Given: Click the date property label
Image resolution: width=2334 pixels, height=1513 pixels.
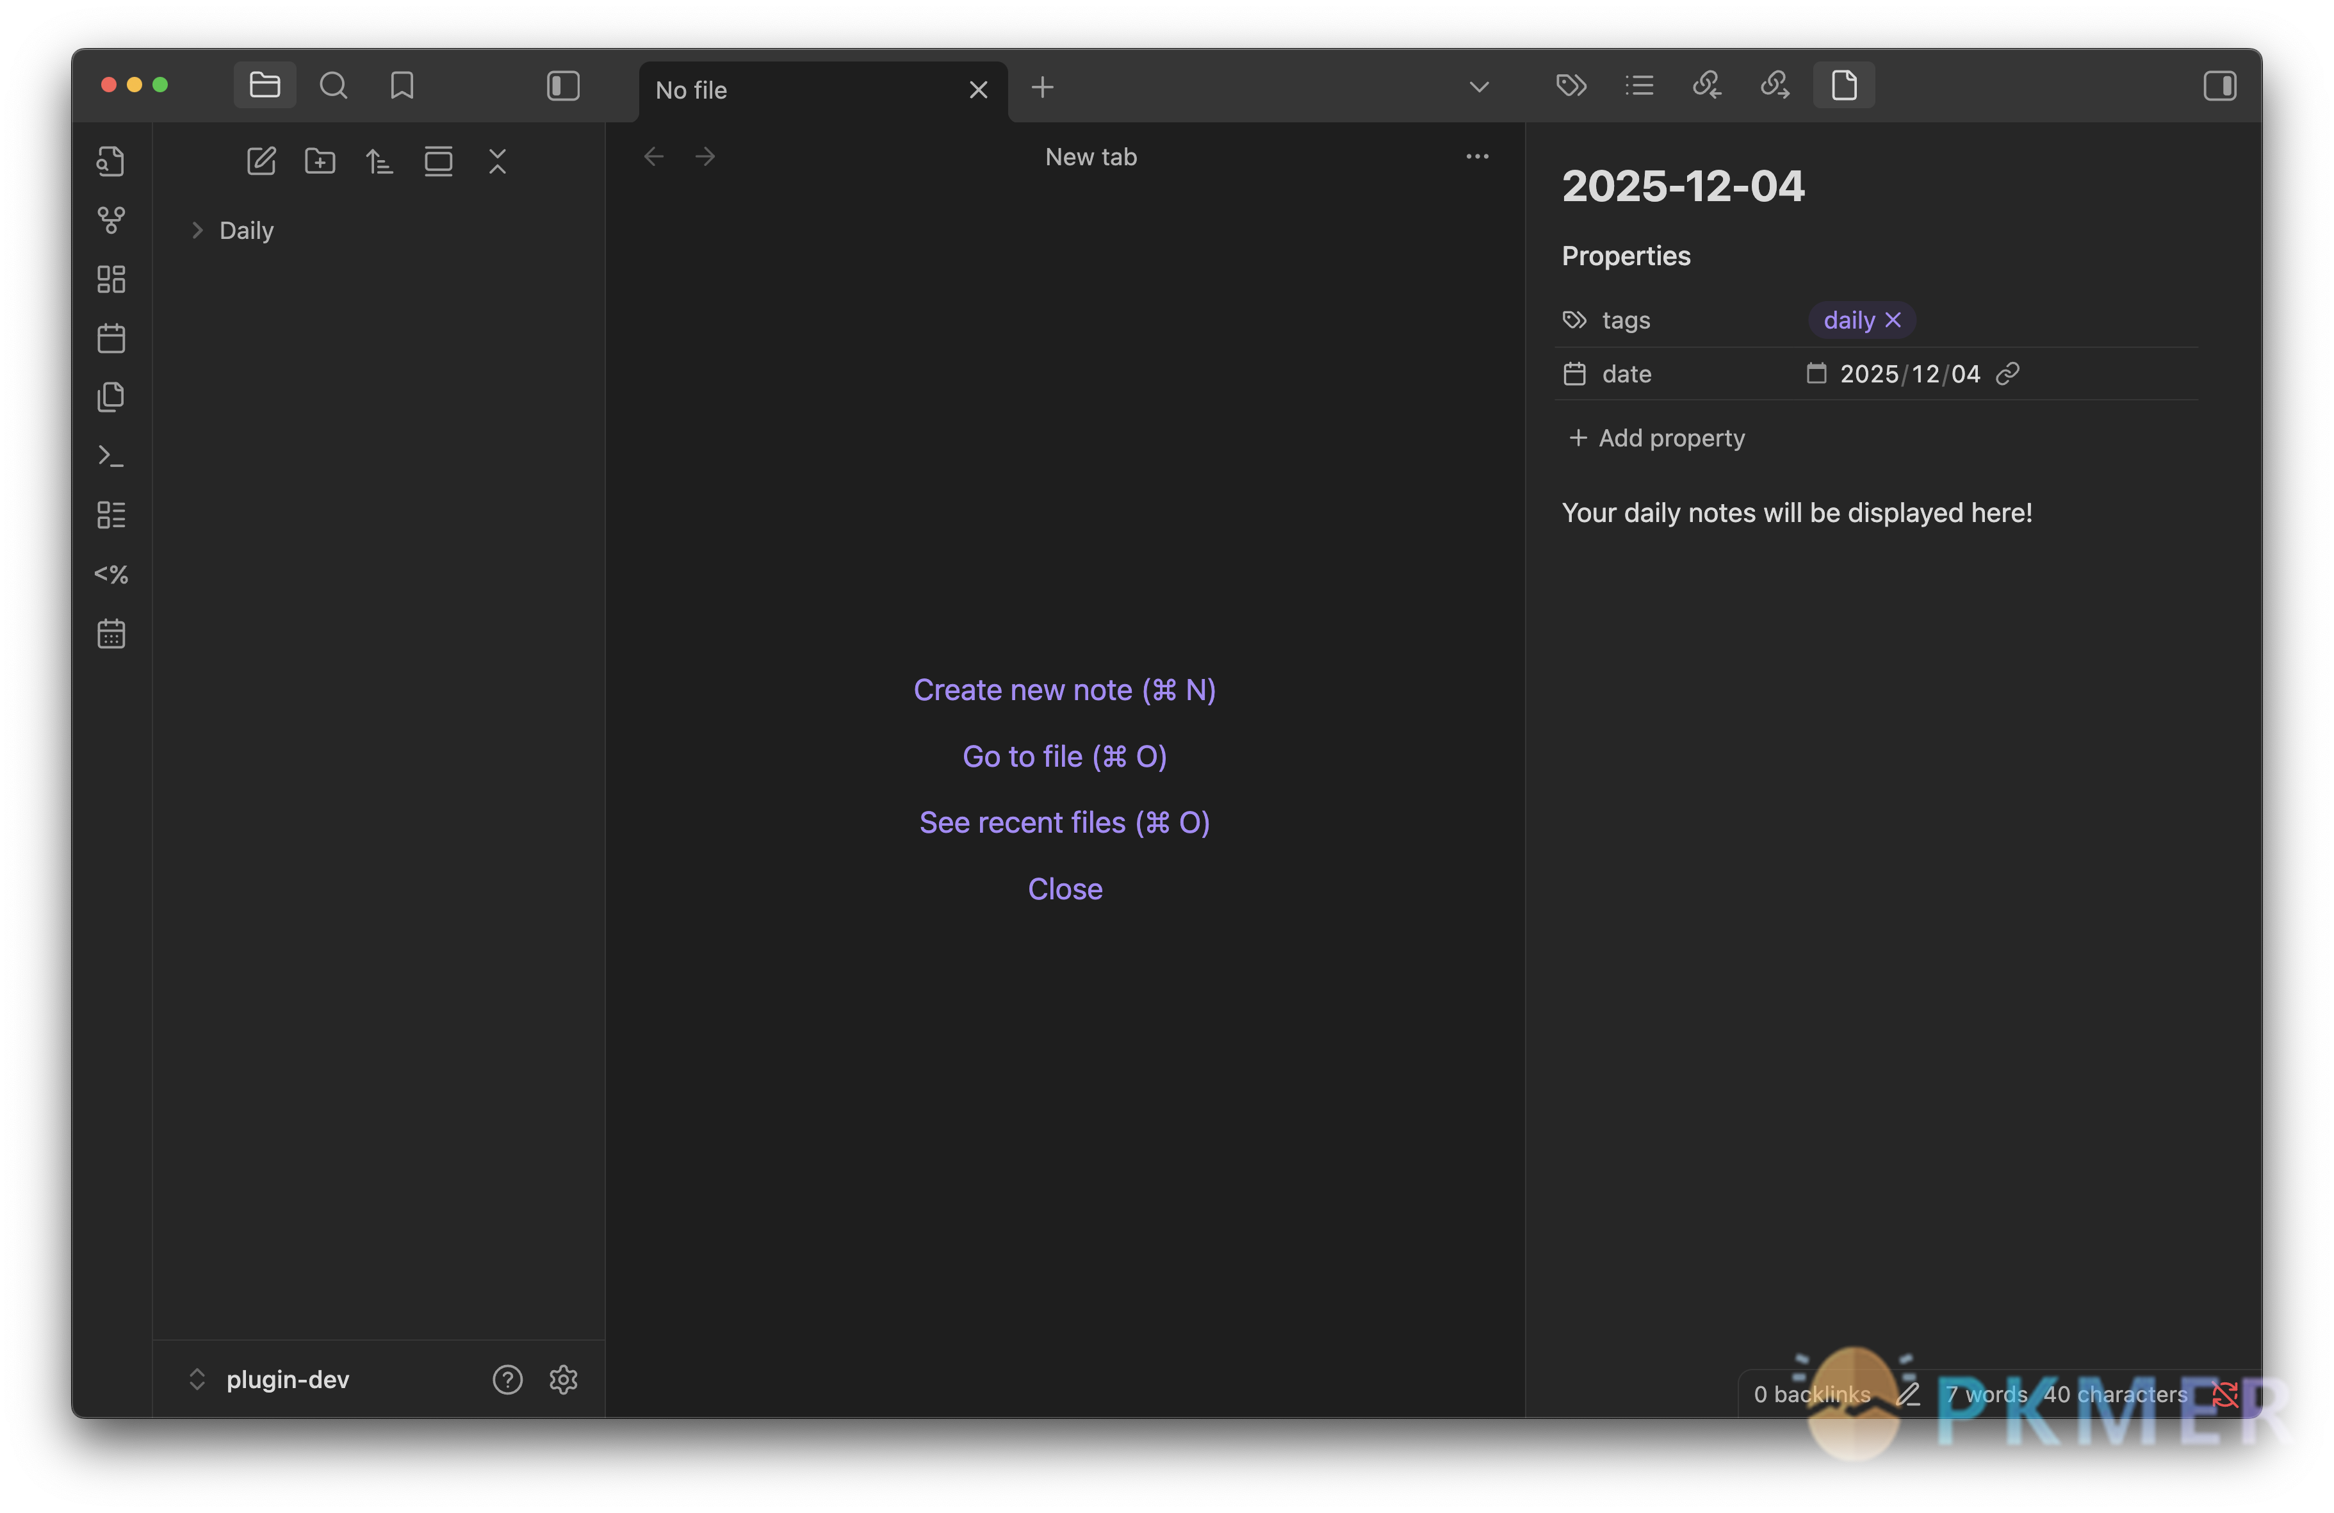Looking at the screenshot, I should pos(1626,373).
